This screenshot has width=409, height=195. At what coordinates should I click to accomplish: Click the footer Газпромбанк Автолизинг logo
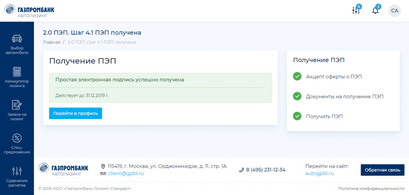point(64,169)
